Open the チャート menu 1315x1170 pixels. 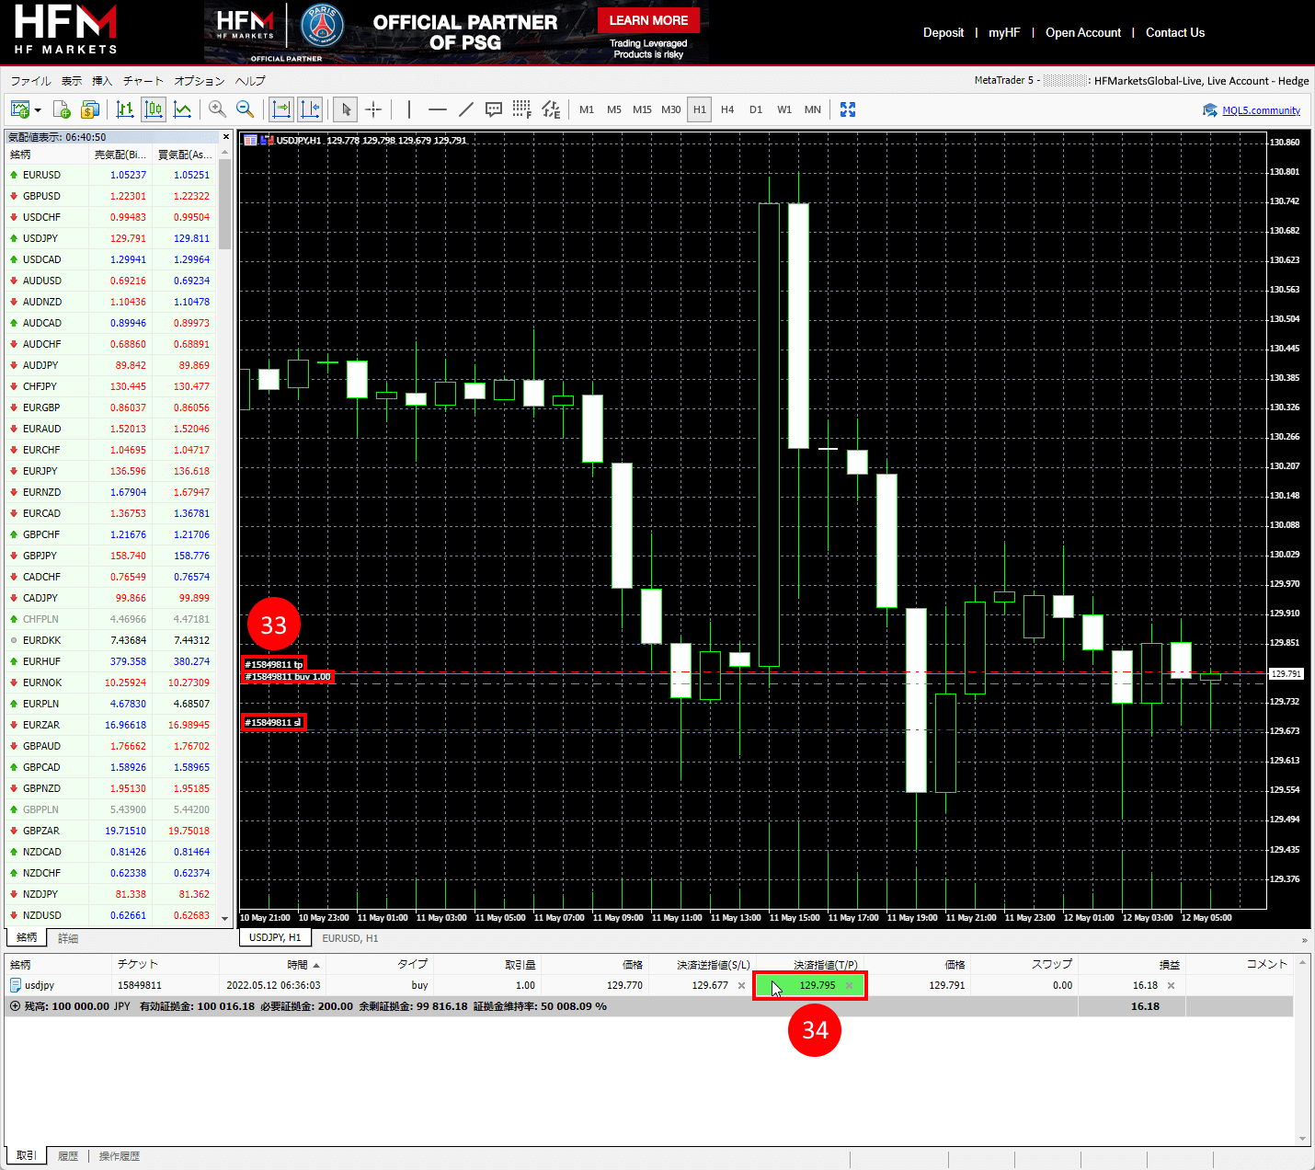click(x=143, y=81)
